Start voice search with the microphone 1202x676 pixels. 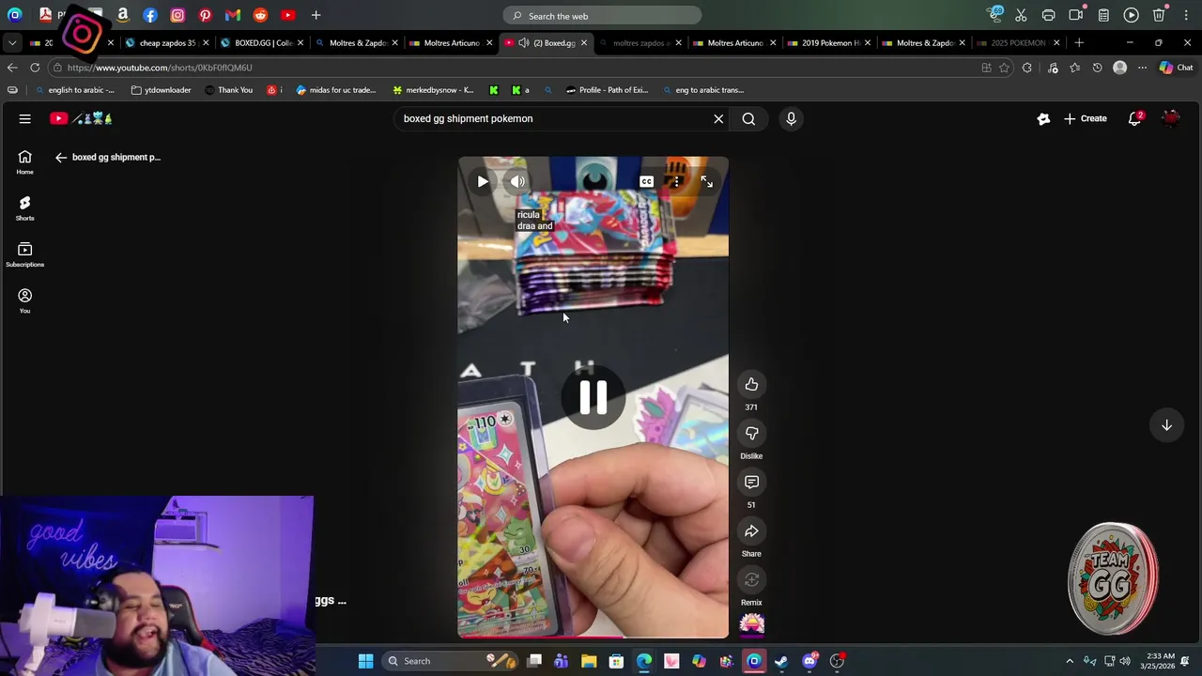(x=791, y=118)
